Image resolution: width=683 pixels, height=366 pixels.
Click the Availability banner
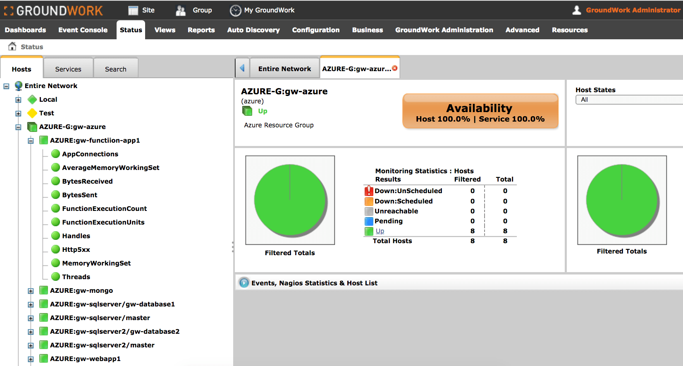coord(480,111)
